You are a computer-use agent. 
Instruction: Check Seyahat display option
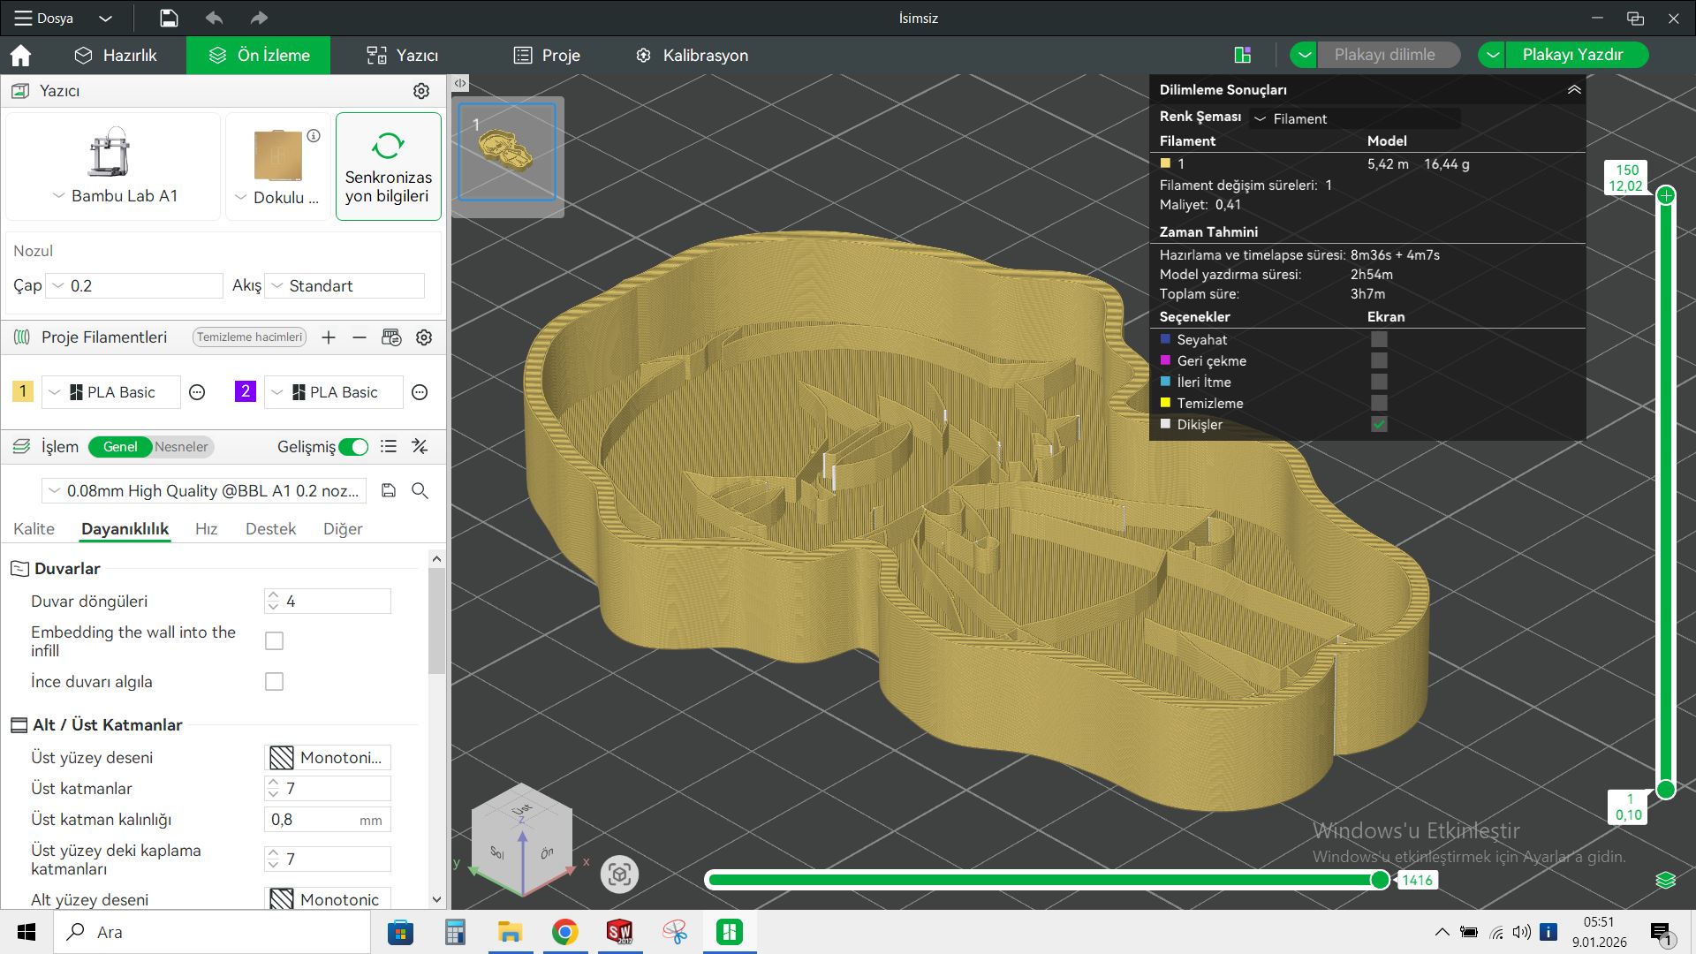pos(1378,340)
